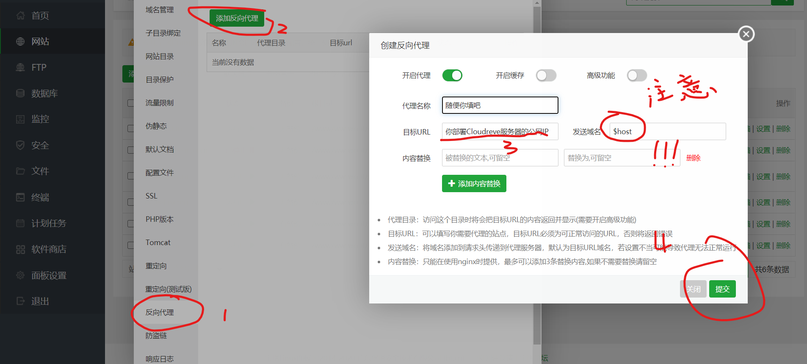Click the 添加内容替换 button
This screenshot has width=807, height=364.
click(x=474, y=184)
